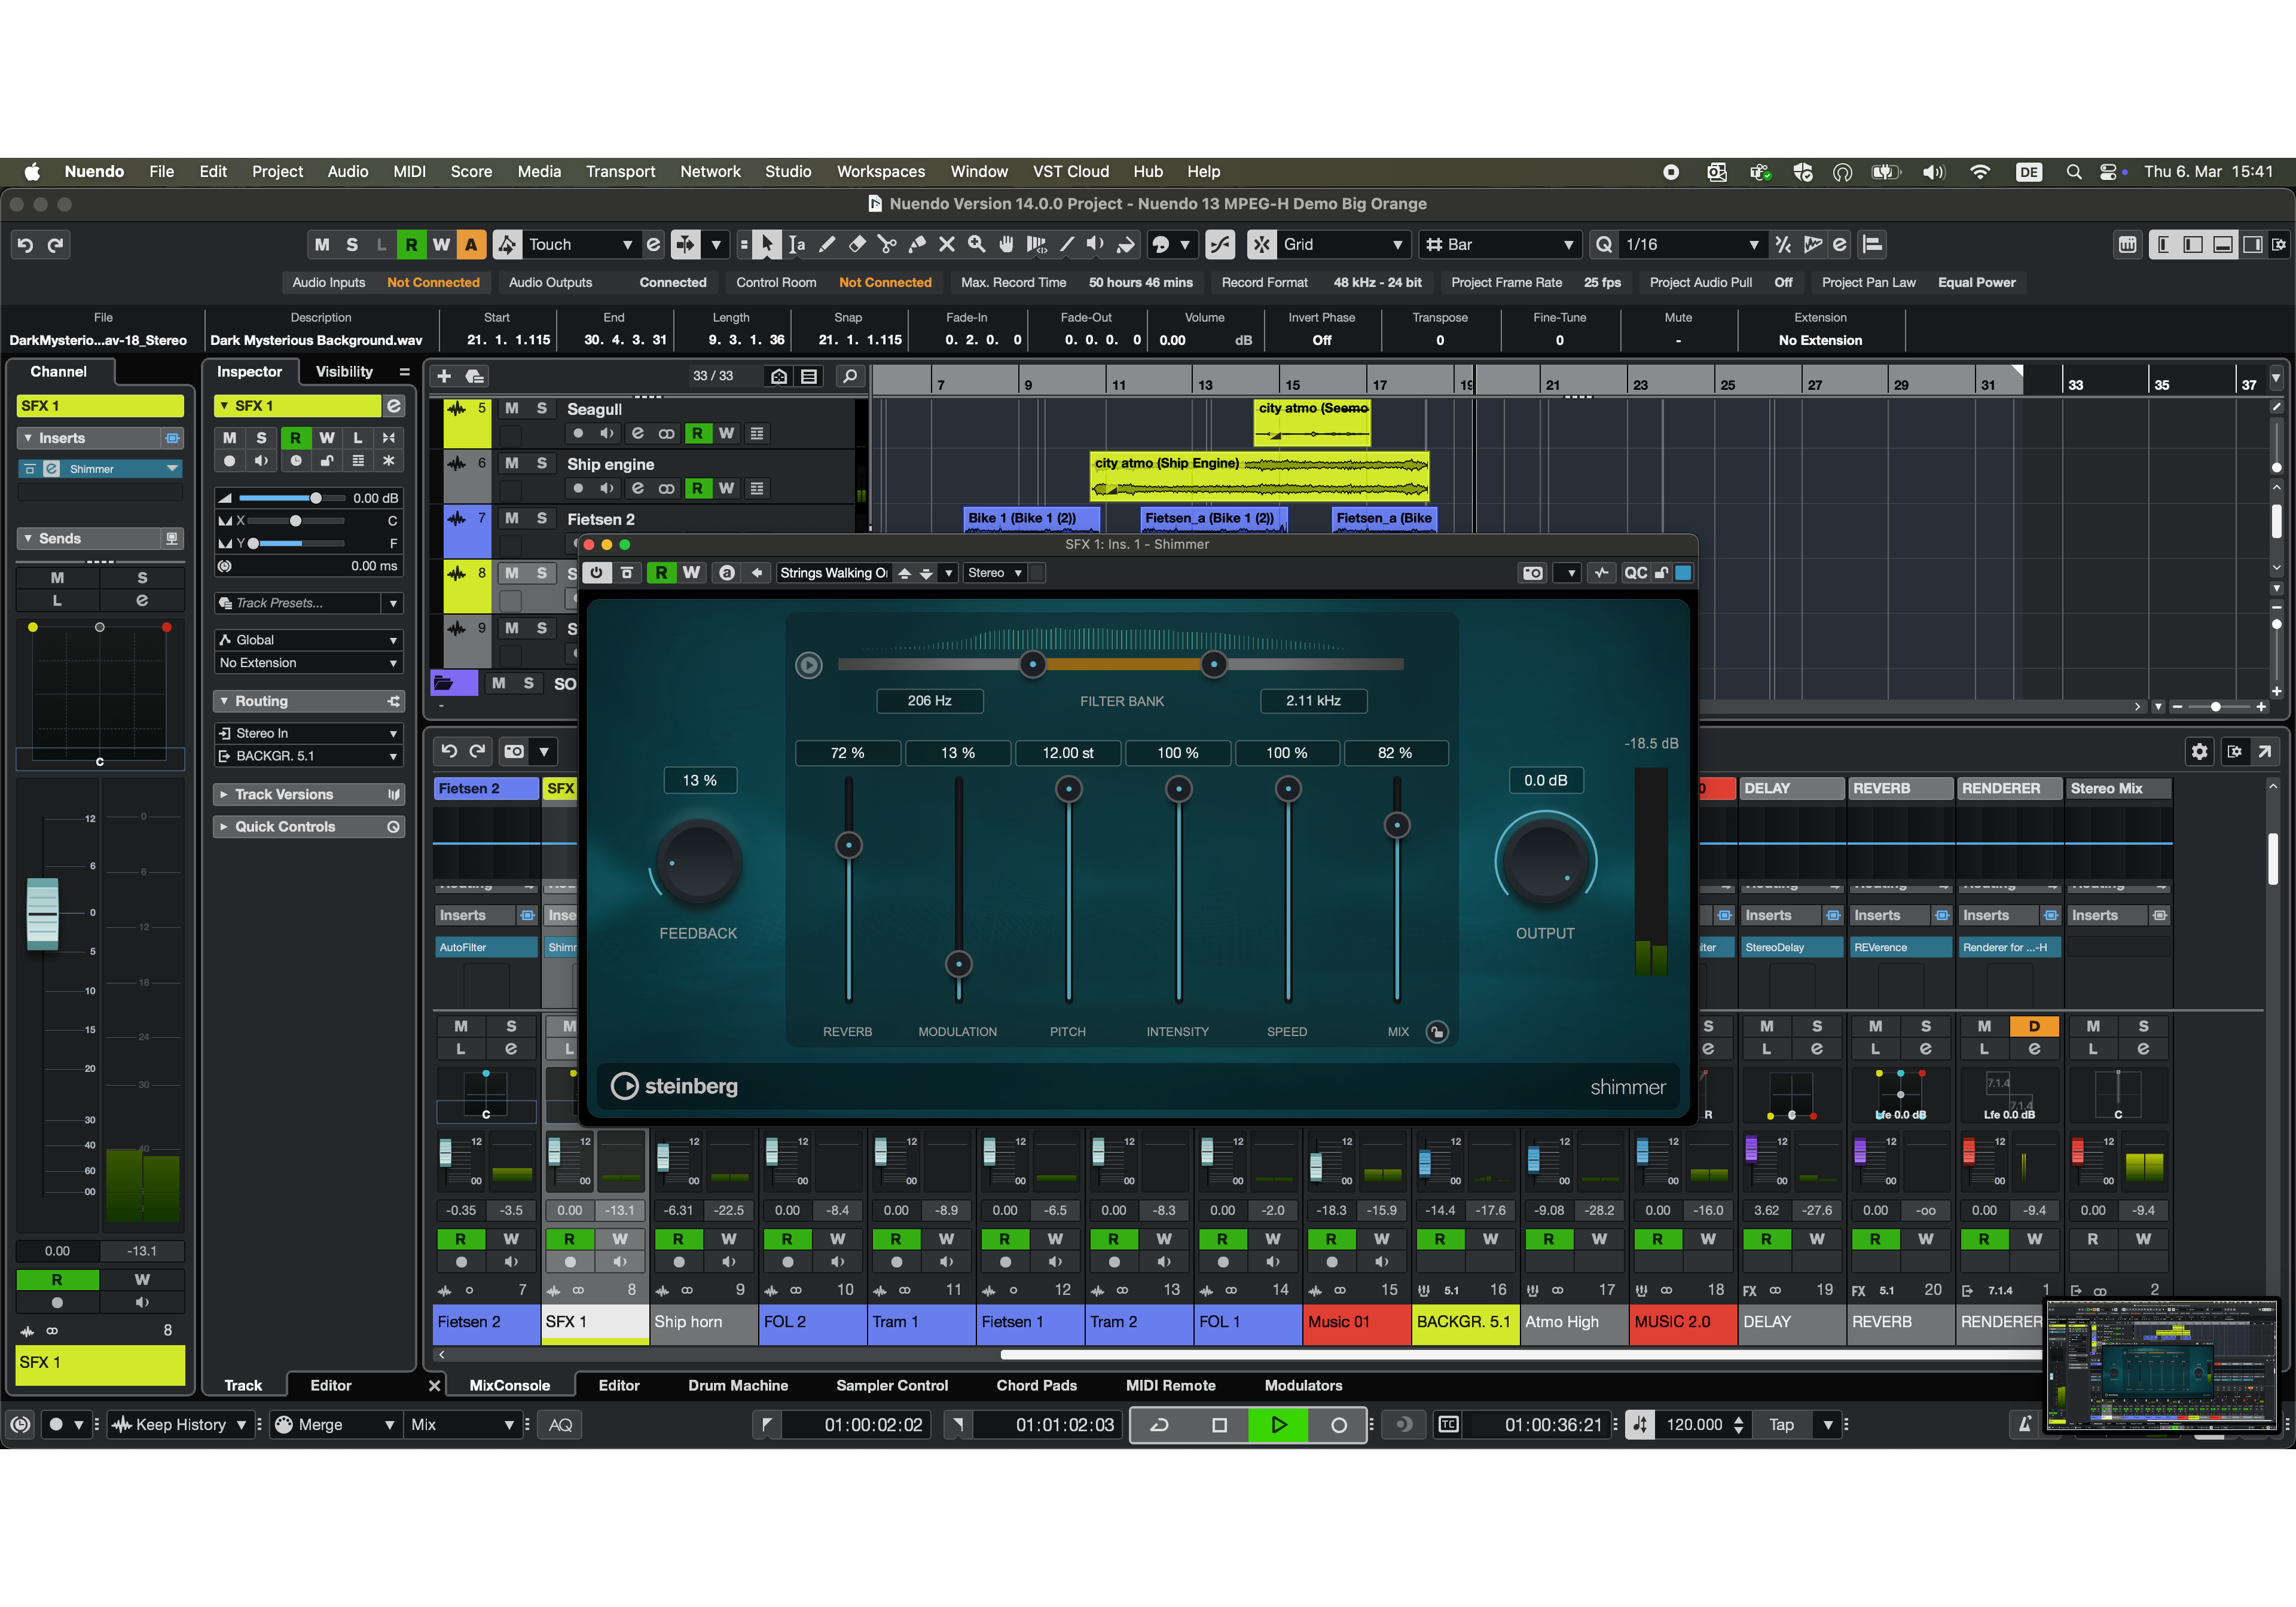The width and height of the screenshot is (2296, 1607).
Task: Open track search magnifier in track list
Action: tap(850, 376)
